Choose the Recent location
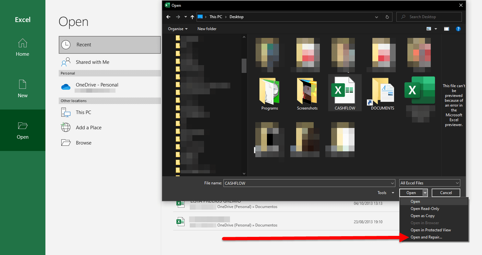The height and width of the screenshot is (255, 482). [x=110, y=45]
